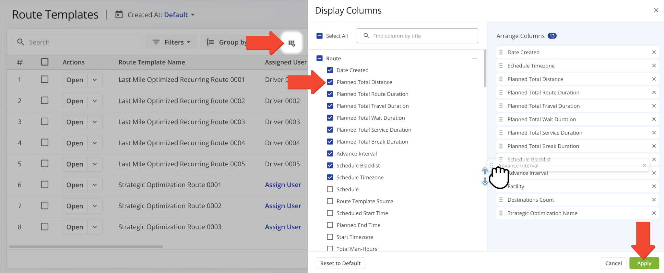Open the Created At Default dropdown
Viewport: 664px width, 273px height.
click(x=179, y=15)
